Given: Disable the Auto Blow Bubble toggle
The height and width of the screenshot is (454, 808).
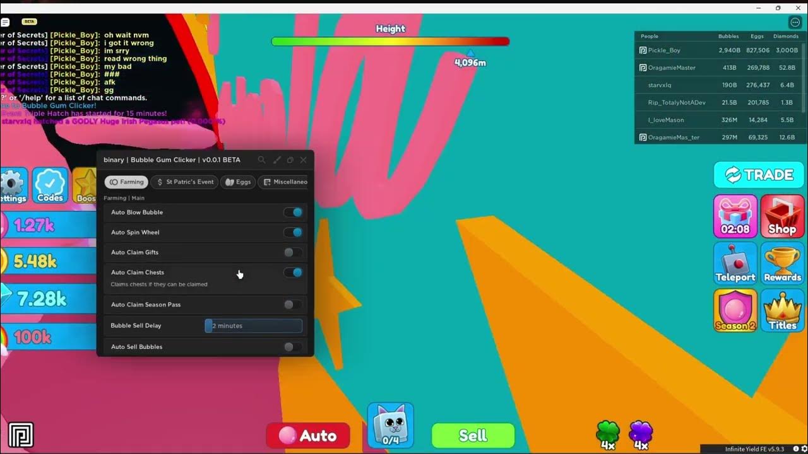Looking at the screenshot, I should 293,212.
